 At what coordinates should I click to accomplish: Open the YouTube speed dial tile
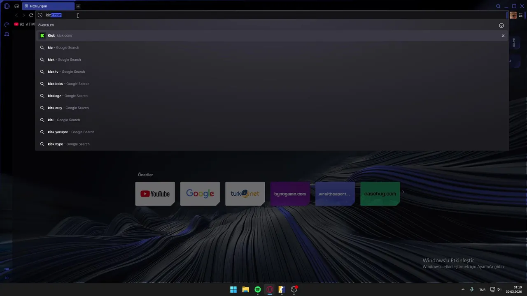155,194
